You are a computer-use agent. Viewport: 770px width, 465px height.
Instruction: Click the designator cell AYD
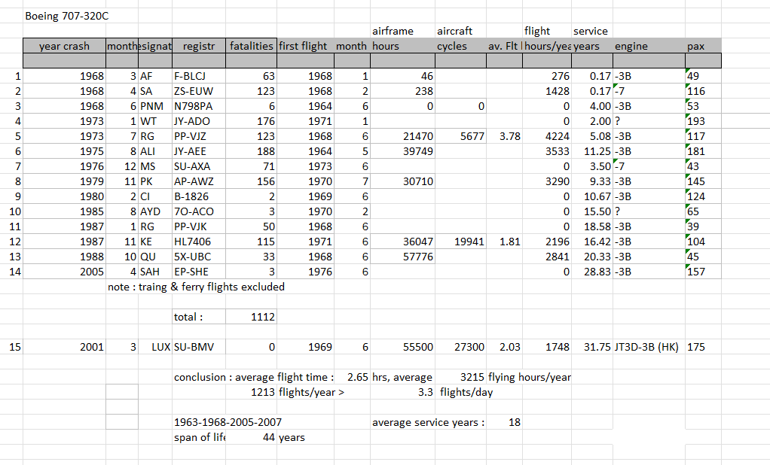pyautogui.click(x=155, y=211)
